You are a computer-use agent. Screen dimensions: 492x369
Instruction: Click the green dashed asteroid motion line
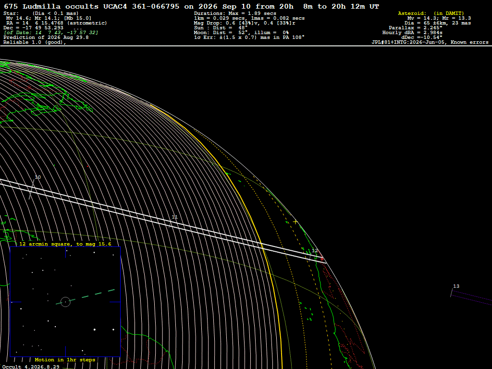[85, 296]
